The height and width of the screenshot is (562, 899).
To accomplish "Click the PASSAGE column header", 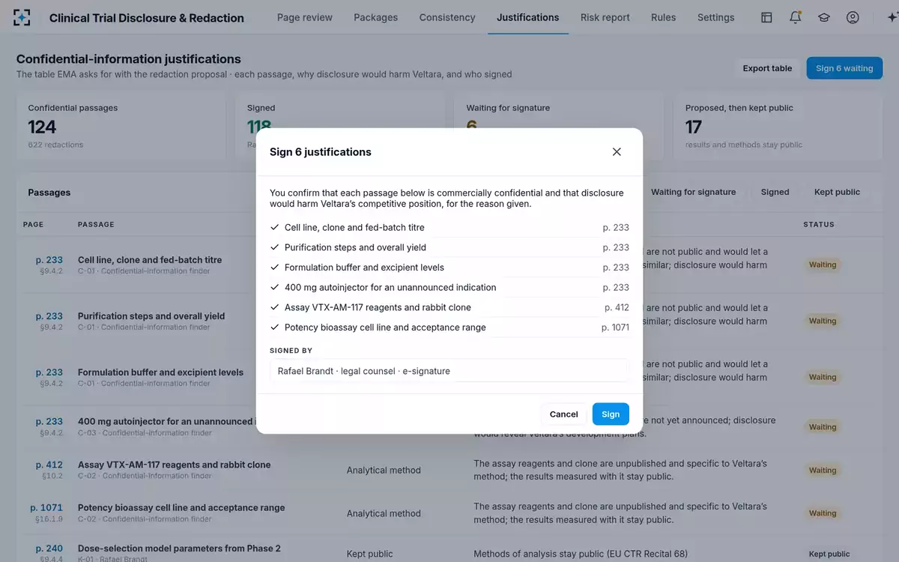I will coord(96,224).
